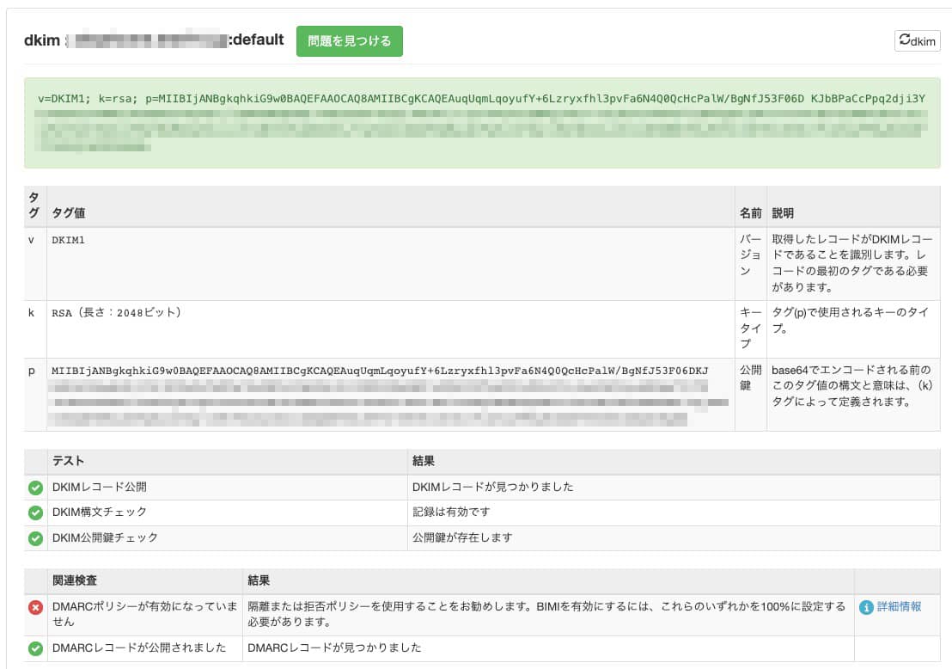Click the dkim :default page heading
This screenshot has width=952, height=669.
[x=154, y=40]
